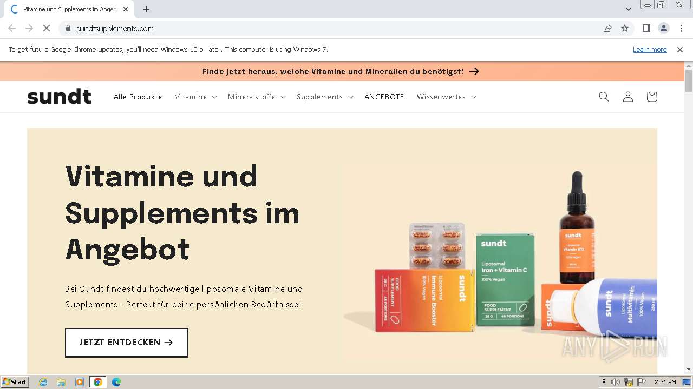Launch Microsoft Edge from the taskbar

116,382
